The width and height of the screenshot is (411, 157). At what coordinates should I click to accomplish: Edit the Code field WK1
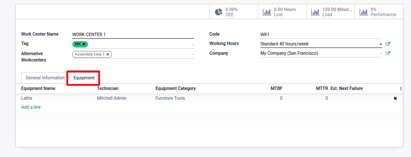pos(321,34)
